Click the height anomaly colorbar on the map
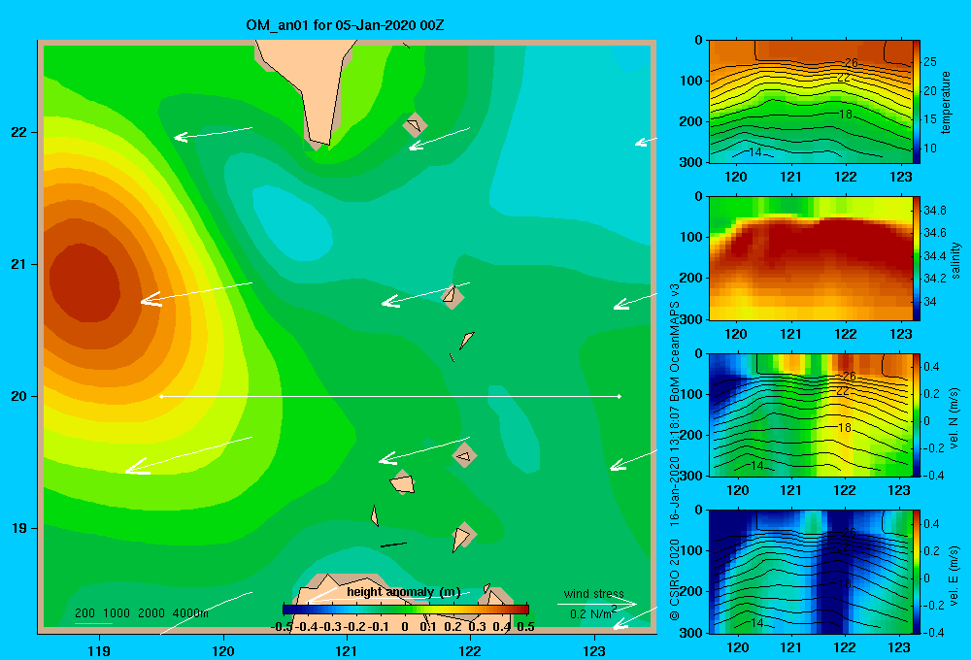This screenshot has width=971, height=660. tap(406, 609)
